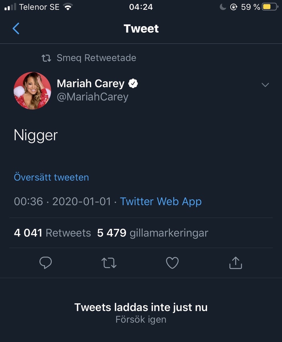
Task: Tap the moon icon in the status bar
Action: click(x=223, y=7)
